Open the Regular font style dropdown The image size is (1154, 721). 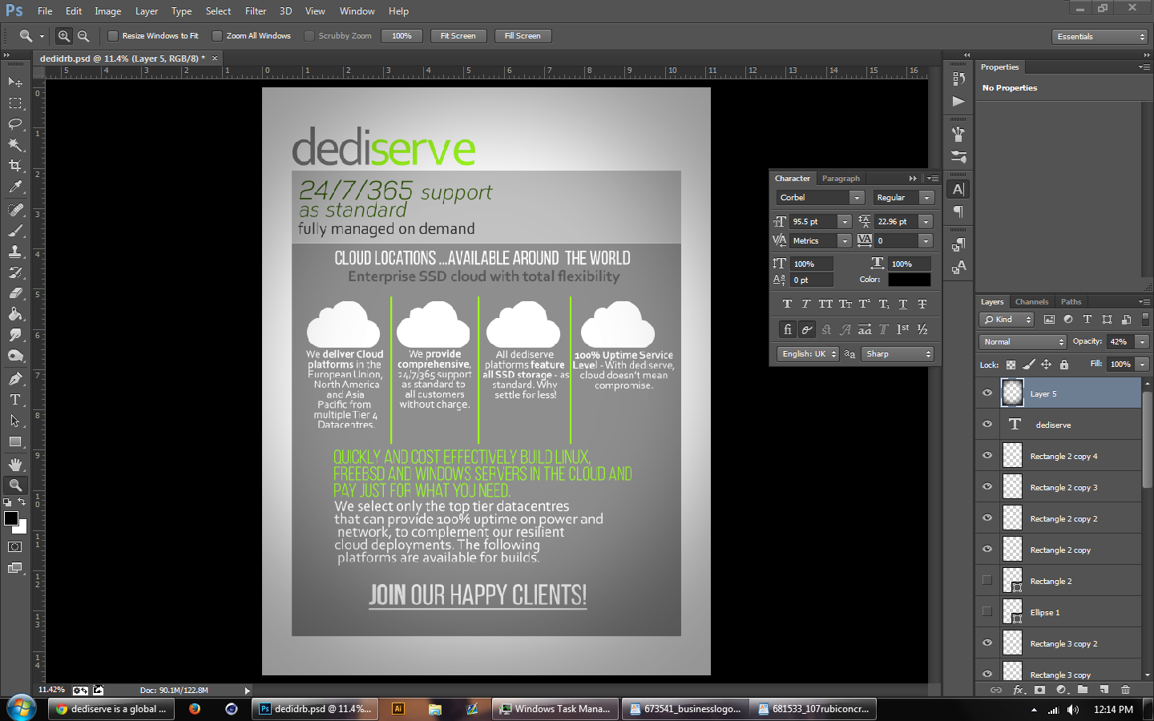926,198
